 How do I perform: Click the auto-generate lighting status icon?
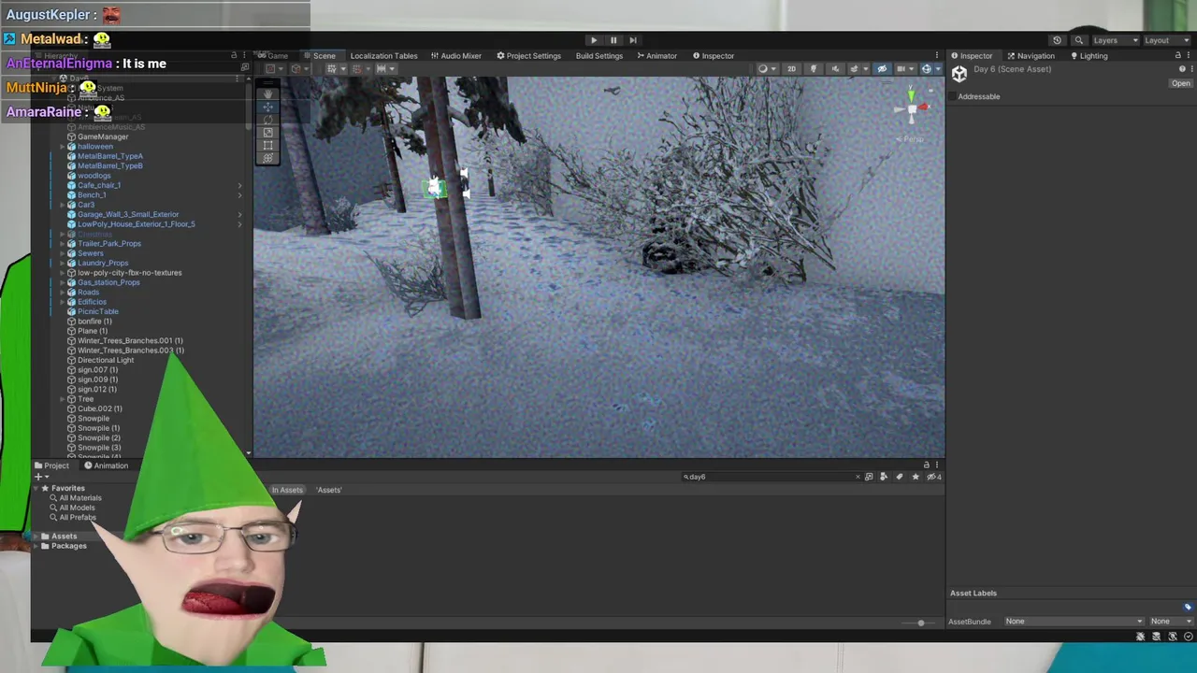(x=1172, y=637)
